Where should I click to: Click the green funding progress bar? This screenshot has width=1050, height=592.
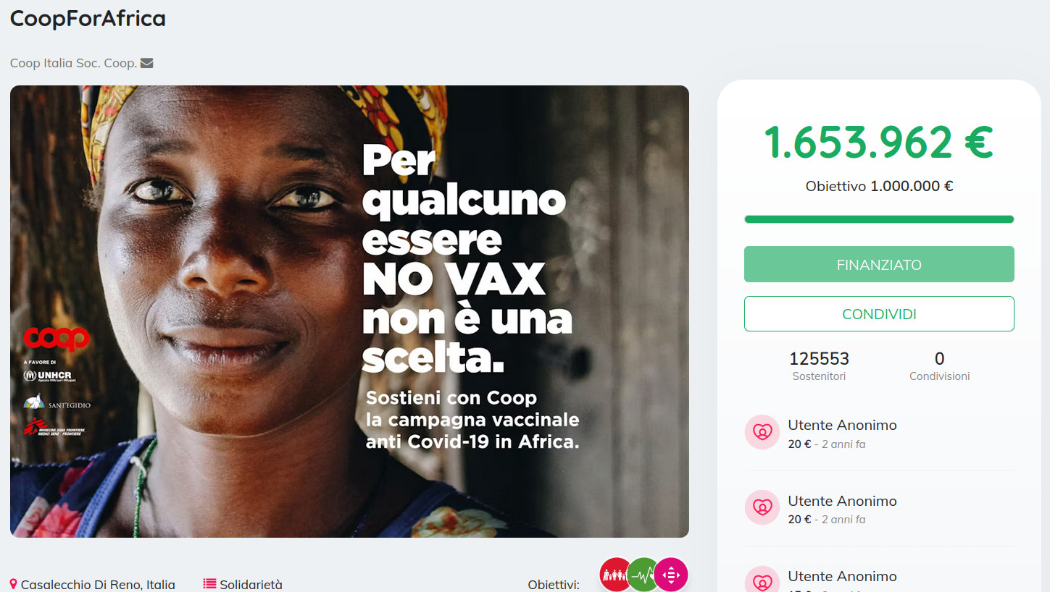click(879, 219)
